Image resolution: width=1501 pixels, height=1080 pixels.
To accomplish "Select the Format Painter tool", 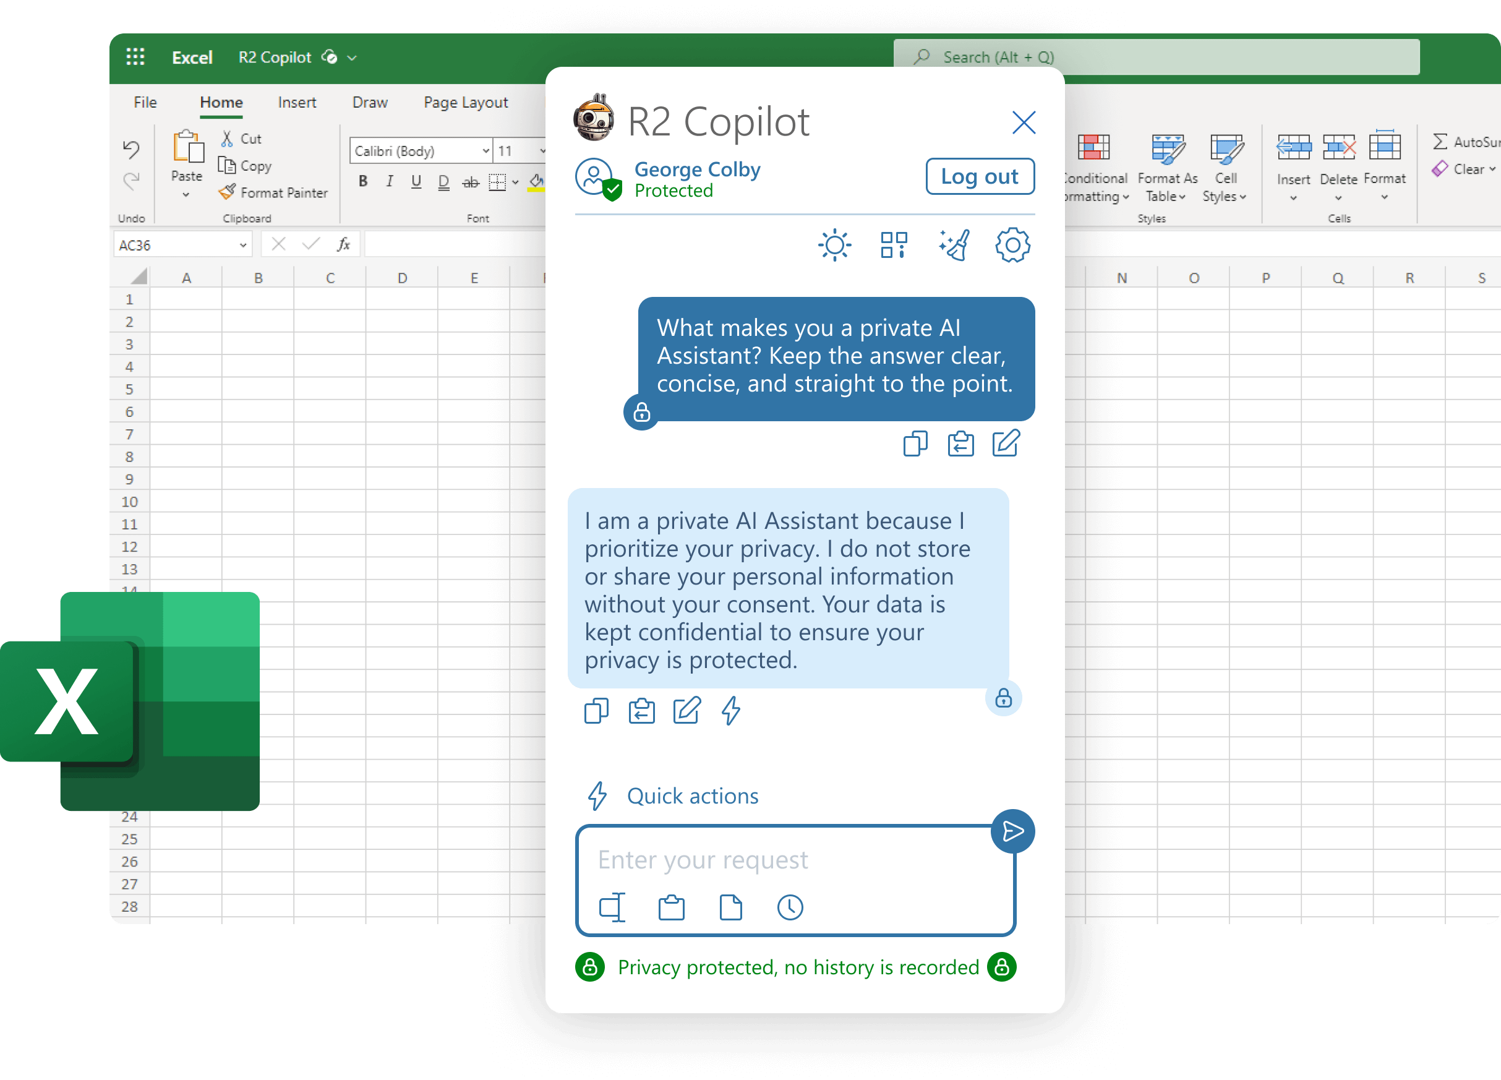I will 273,192.
